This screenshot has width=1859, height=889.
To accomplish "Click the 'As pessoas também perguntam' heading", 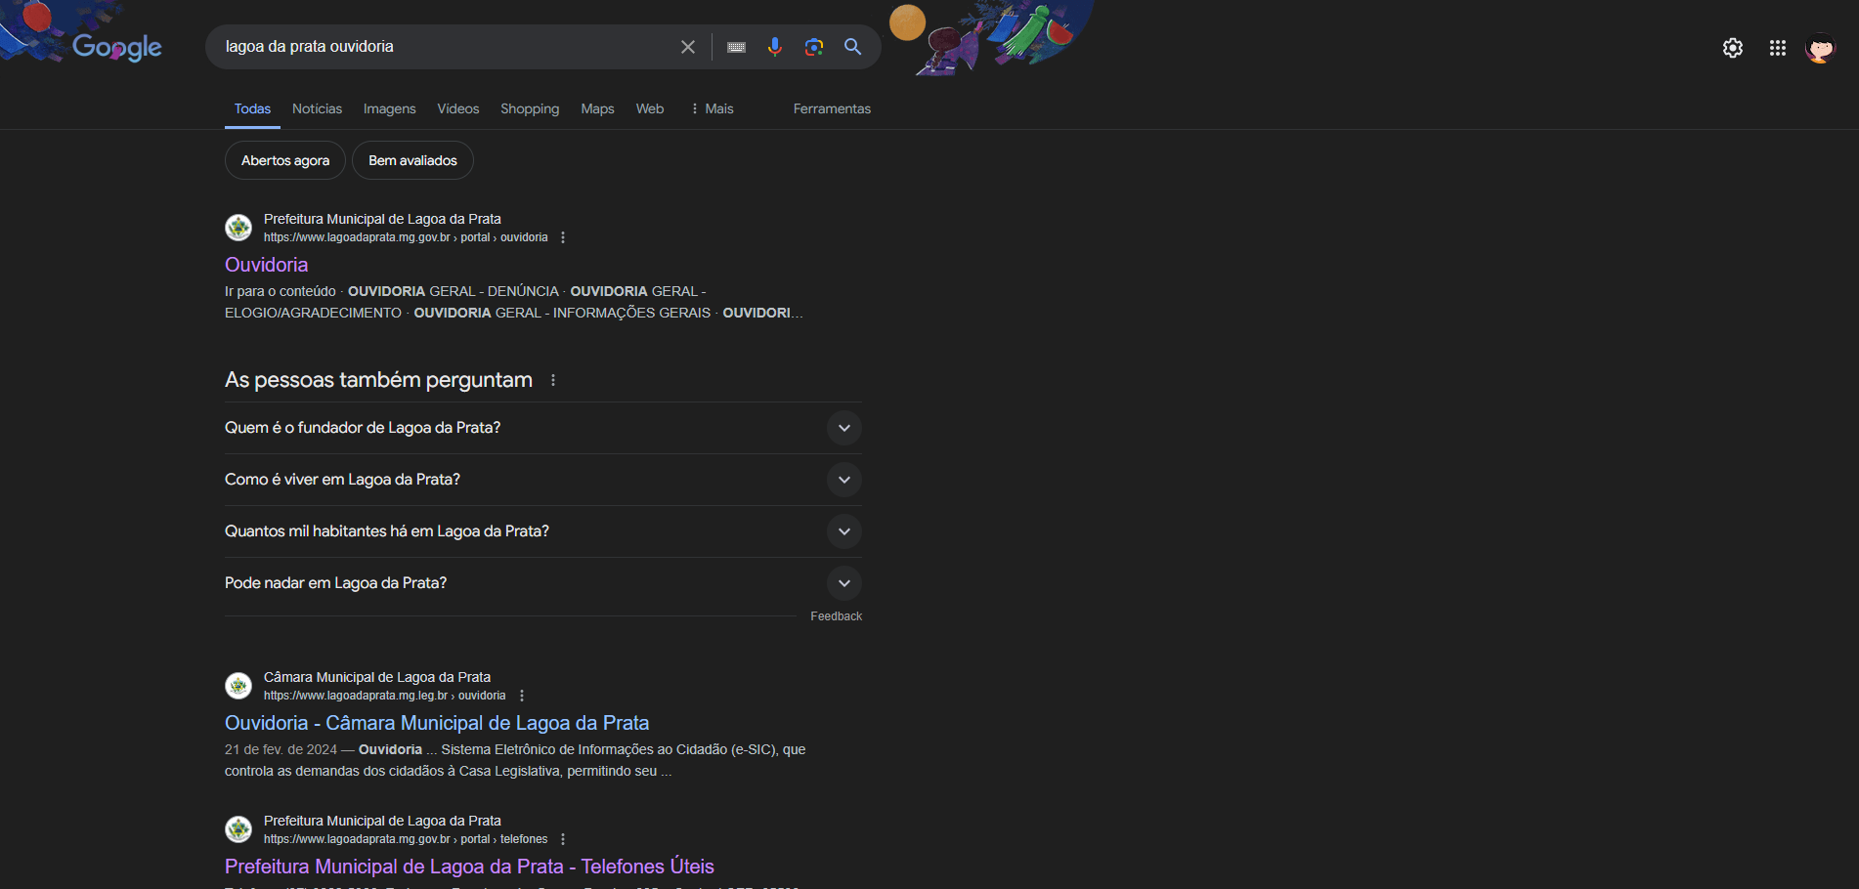I will click(x=378, y=380).
